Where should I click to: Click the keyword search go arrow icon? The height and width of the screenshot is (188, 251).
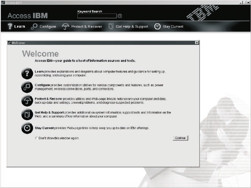[x=120, y=16]
